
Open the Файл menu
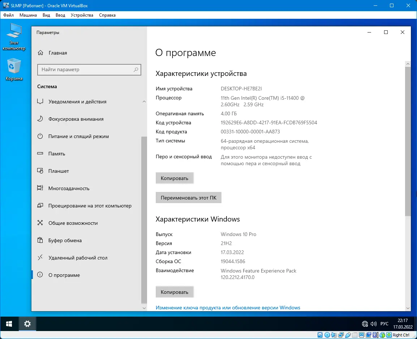click(x=9, y=15)
